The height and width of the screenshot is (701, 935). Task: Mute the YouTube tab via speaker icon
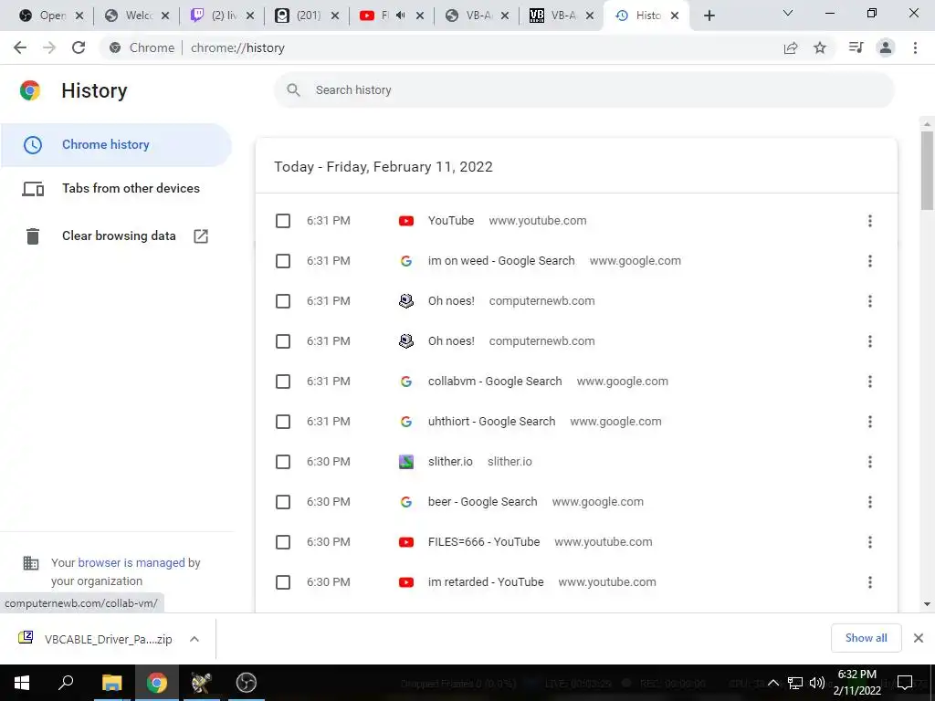point(400,16)
